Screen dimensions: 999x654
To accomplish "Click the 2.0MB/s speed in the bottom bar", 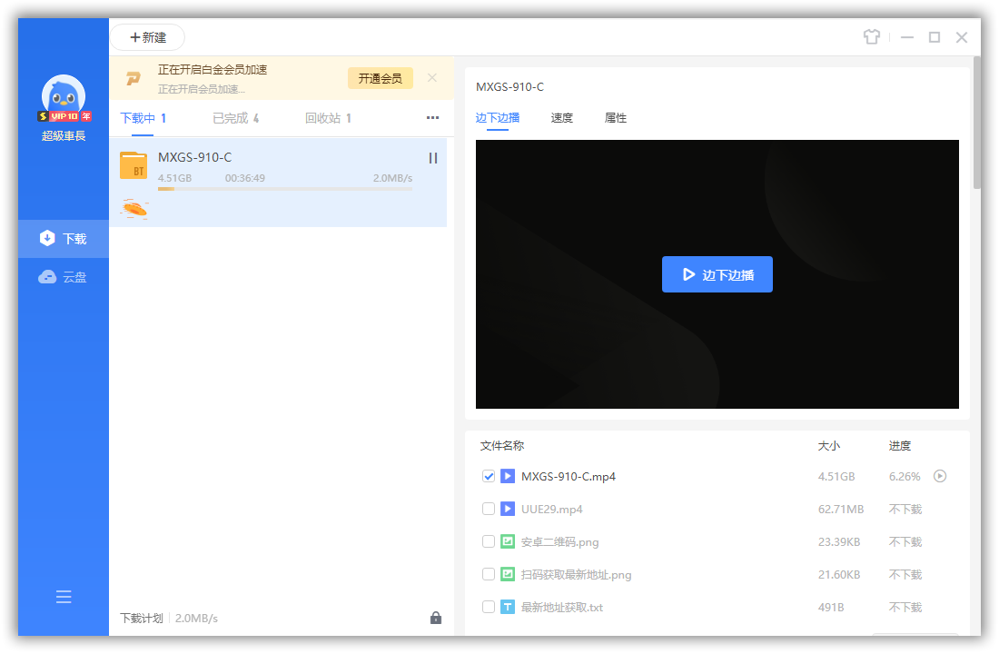I will tap(196, 618).
